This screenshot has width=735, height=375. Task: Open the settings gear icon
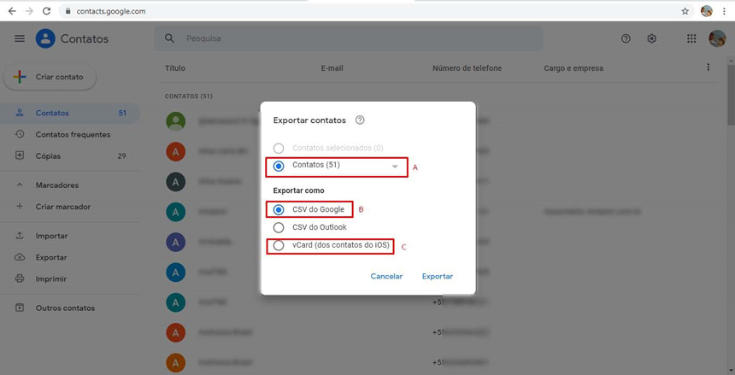coord(652,38)
